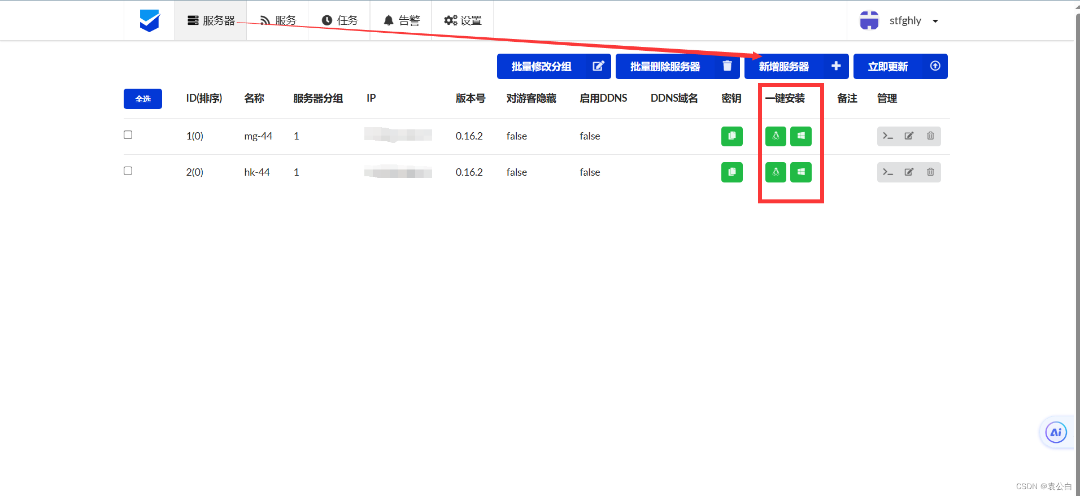Click the 全选 select-all button
The height and width of the screenshot is (496, 1080).
pos(143,99)
